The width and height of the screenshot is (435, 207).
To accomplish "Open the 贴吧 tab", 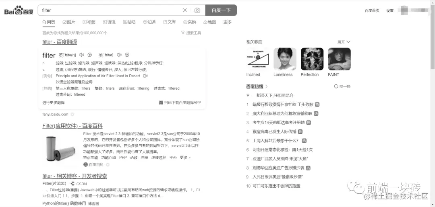I will [129, 22].
